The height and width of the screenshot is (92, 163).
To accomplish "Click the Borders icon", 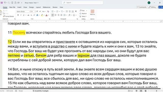I will pyautogui.click(x=74, y=15).
